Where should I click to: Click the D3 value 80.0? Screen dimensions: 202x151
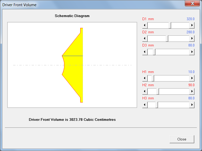point(191,45)
